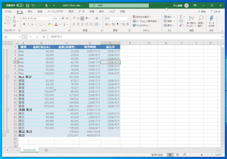This screenshot has width=227, height=159.
Task: Click the 共有 share button
Action: tap(202, 11)
